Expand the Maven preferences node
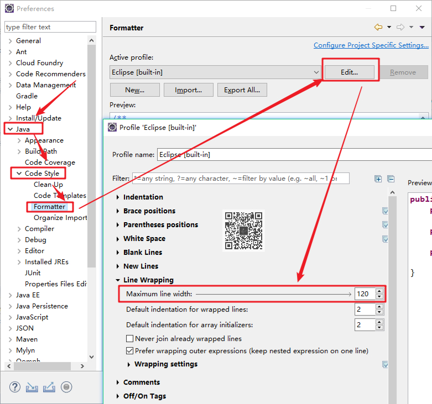Image resolution: width=432 pixels, height=404 pixels. (x=10, y=339)
